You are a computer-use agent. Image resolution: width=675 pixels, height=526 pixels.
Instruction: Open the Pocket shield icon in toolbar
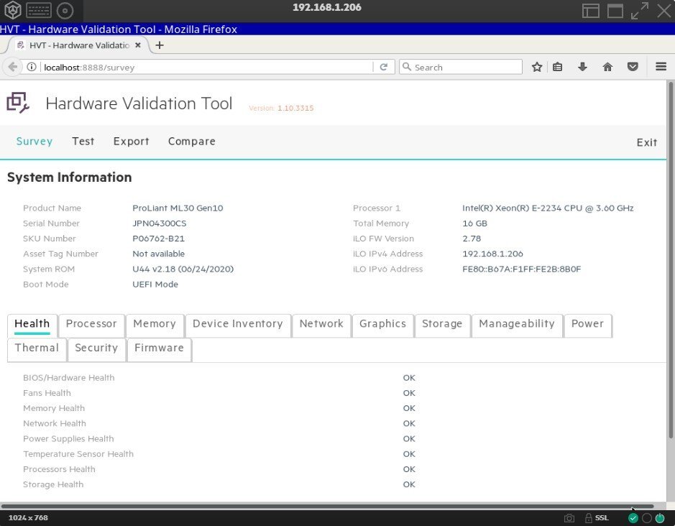pyautogui.click(x=633, y=67)
